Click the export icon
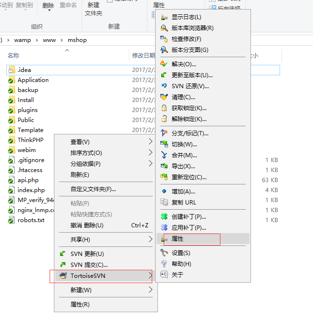Screen dimensions: 313x316 (164, 166)
